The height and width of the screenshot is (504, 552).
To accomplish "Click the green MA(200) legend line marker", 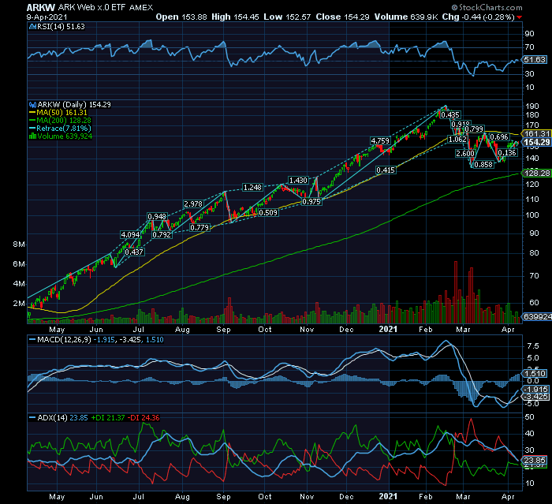I will point(32,121).
